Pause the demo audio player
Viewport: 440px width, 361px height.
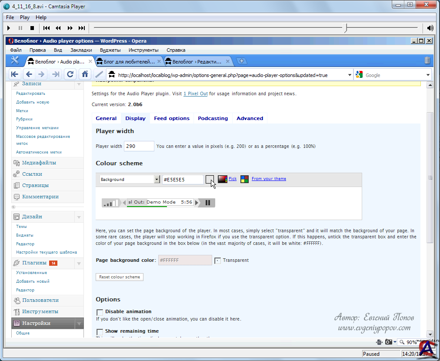(x=208, y=202)
